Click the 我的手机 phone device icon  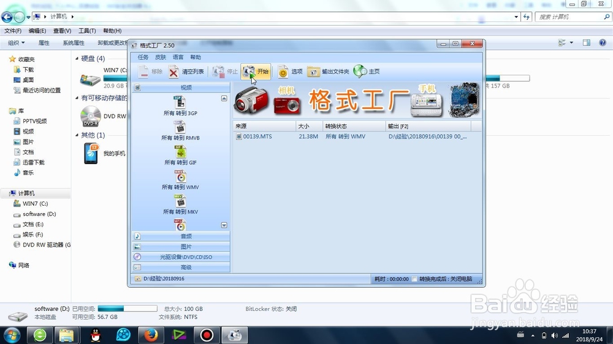[x=91, y=154]
